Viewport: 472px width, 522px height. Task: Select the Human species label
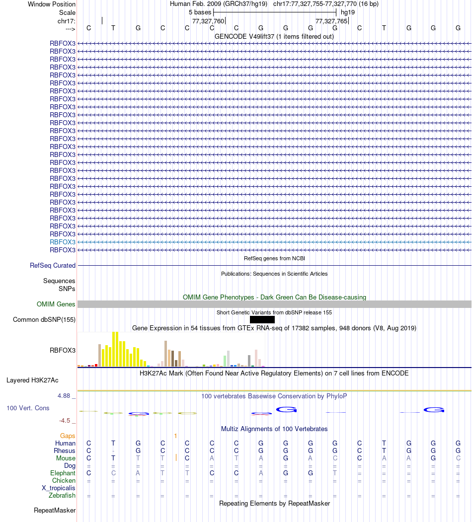pos(65,443)
